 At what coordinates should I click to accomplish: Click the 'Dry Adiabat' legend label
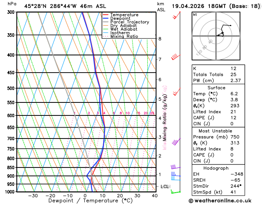(x=123, y=26)
